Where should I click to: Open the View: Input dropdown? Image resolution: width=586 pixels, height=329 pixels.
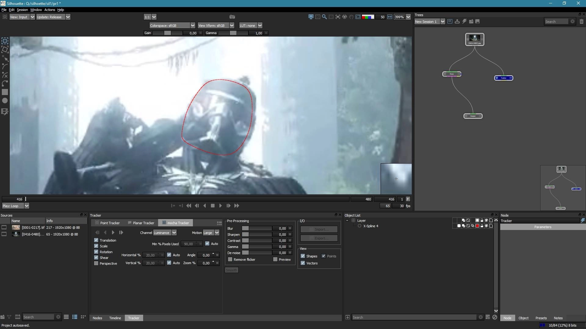point(22,17)
